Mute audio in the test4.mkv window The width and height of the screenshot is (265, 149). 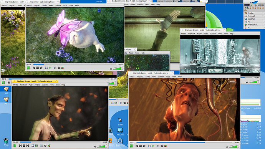pos(111,69)
